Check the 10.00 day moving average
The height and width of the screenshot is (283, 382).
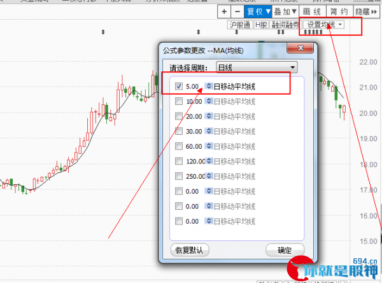coord(179,101)
